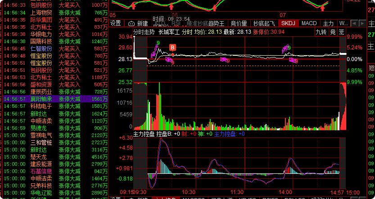Viewport: 375px width, 199px height.
Task: Select the 易德龙 906万 row
Action: [55, 128]
